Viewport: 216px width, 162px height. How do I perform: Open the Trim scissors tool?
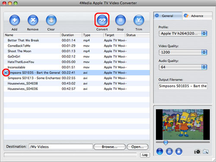point(139,20)
